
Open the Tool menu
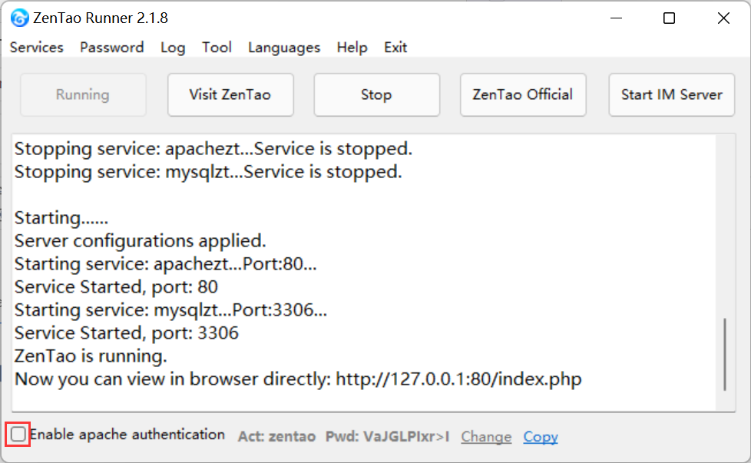[x=217, y=48]
